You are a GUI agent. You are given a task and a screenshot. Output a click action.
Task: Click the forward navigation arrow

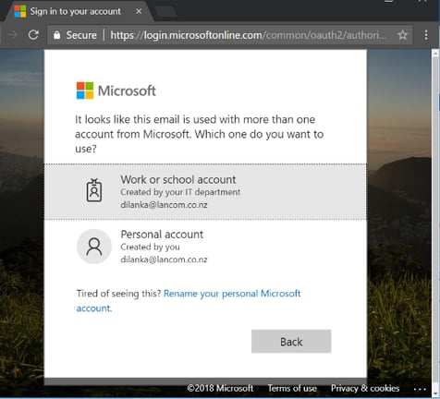point(13,35)
